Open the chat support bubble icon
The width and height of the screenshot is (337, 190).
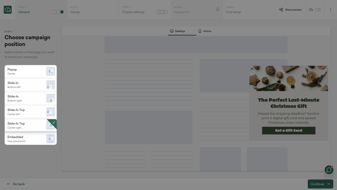[329, 170]
